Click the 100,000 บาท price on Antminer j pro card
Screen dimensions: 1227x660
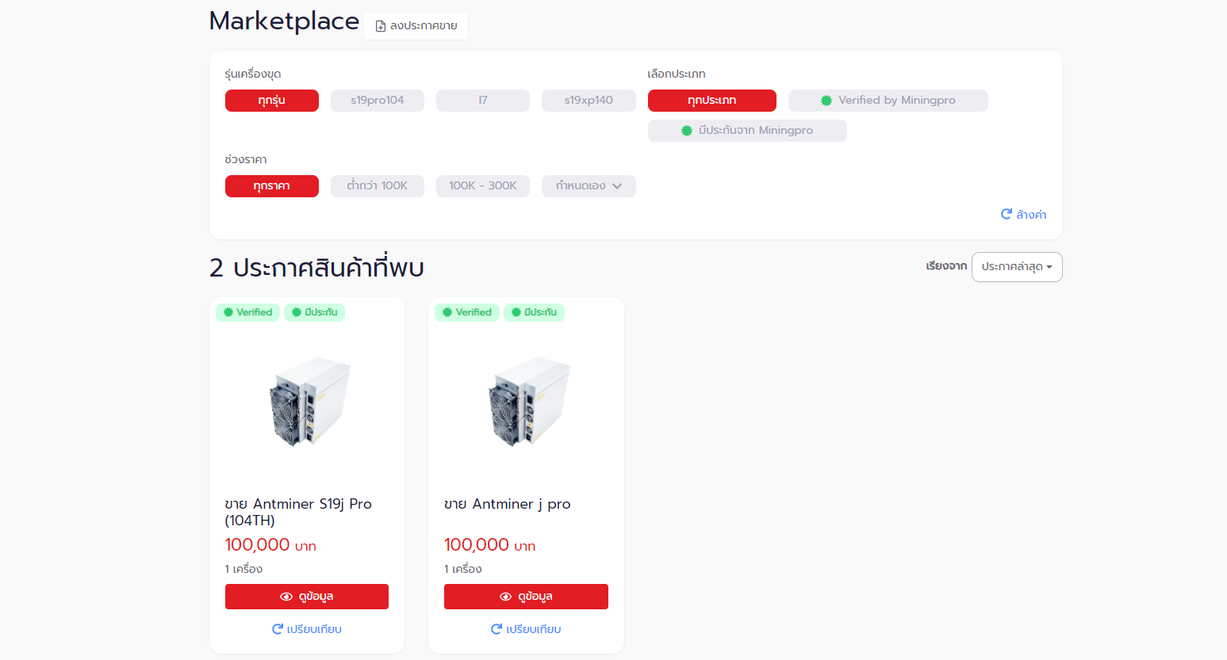489,545
